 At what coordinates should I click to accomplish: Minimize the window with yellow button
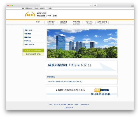pos(10,6)
